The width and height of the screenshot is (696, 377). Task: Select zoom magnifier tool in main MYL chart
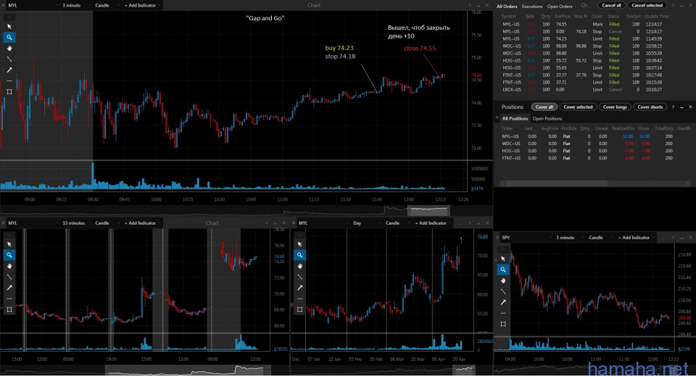[x=9, y=37]
